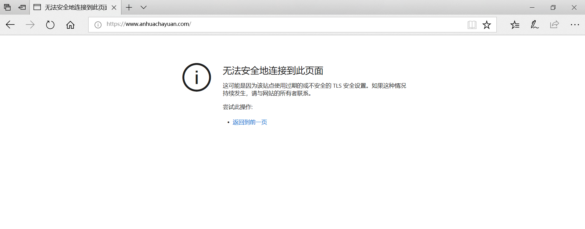Close the current browser tab

114,8
